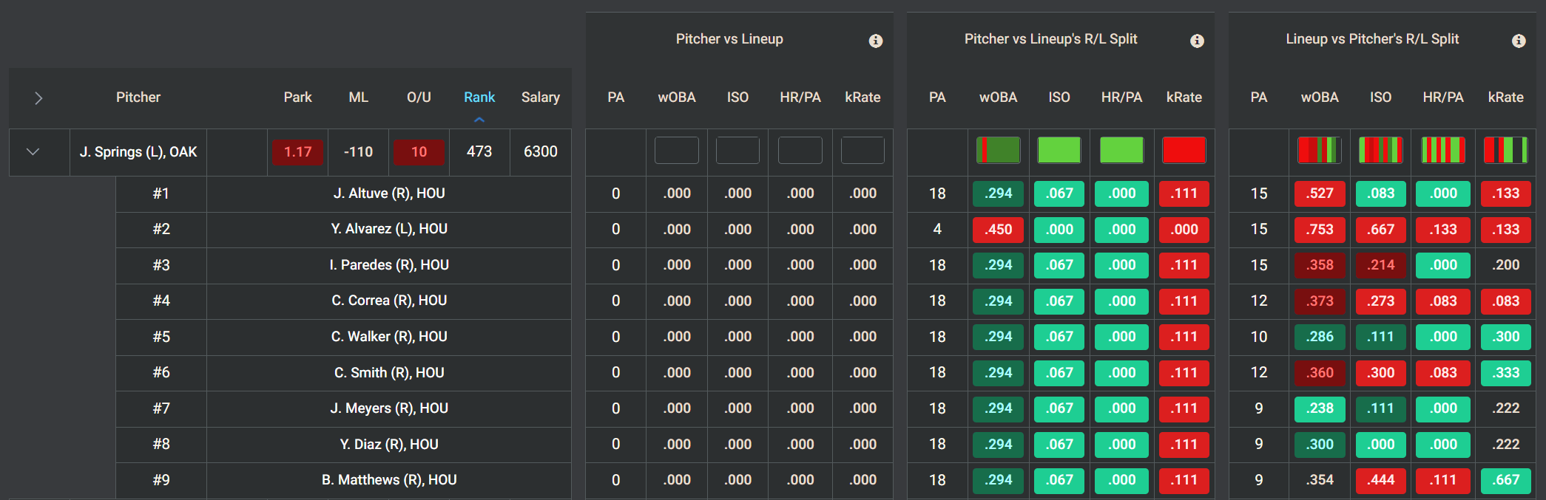Click the red O/U value 10 cell
This screenshot has height=500, width=1546.
point(419,151)
